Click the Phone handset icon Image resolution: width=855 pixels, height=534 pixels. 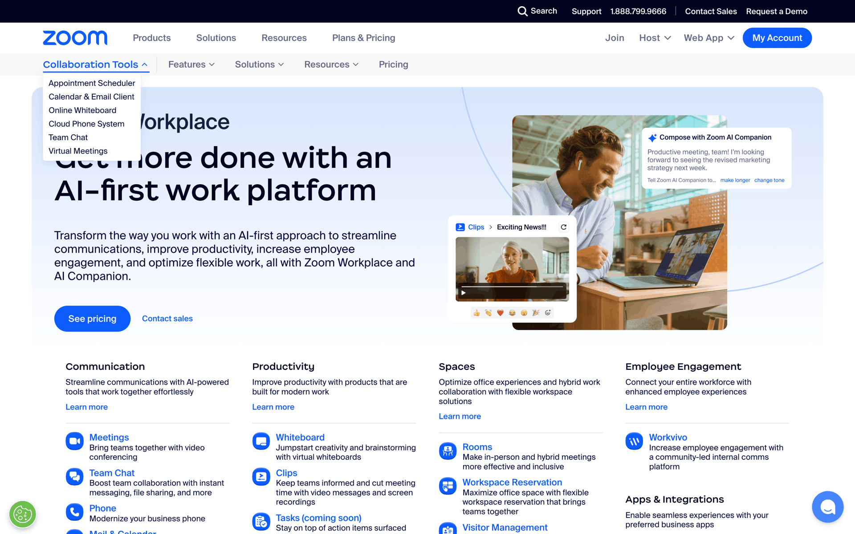[74, 512]
